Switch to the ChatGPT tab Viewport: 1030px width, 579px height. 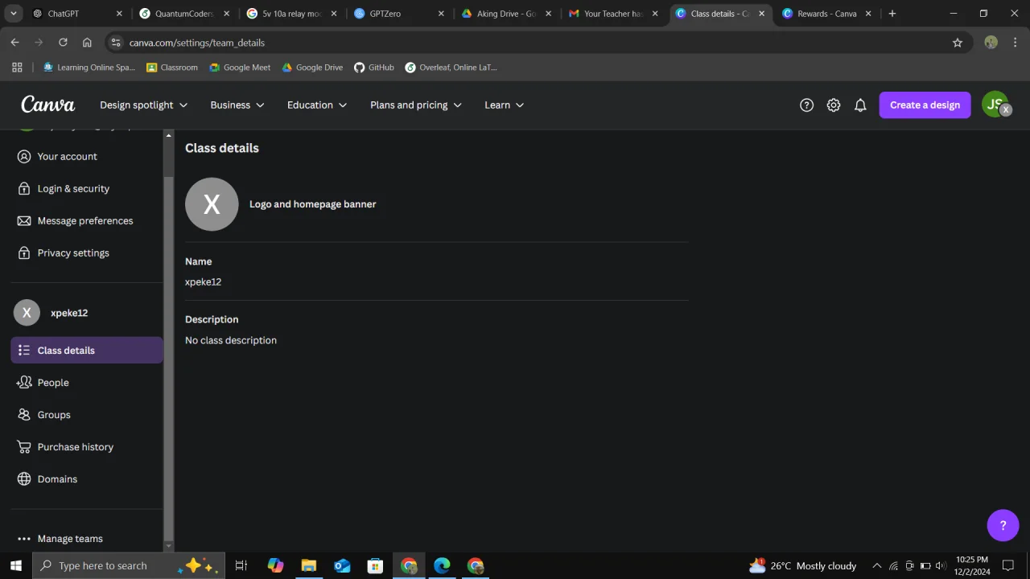coord(76,14)
